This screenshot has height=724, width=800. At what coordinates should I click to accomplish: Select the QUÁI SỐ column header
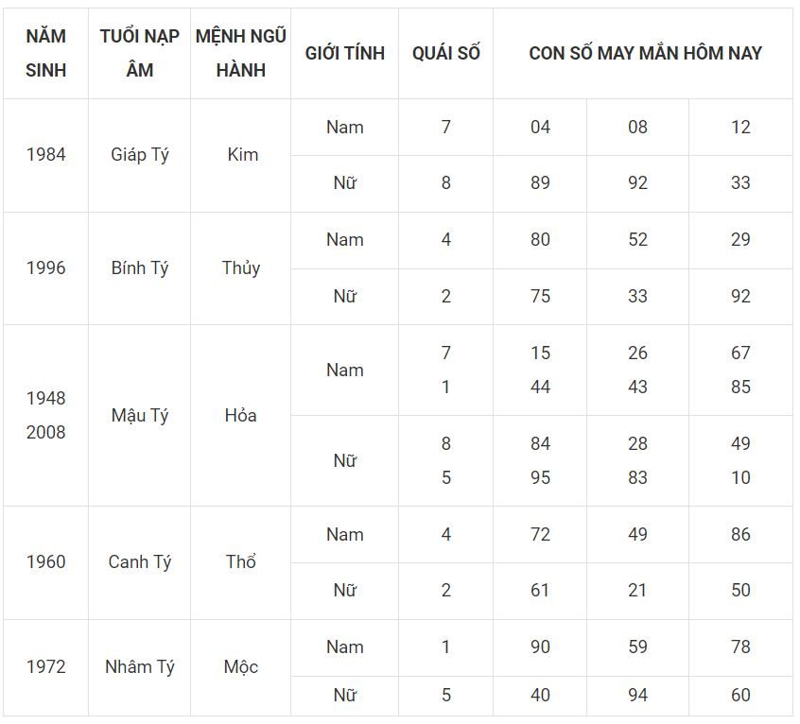point(445,53)
